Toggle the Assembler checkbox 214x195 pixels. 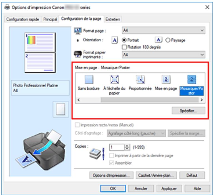pos(112,163)
